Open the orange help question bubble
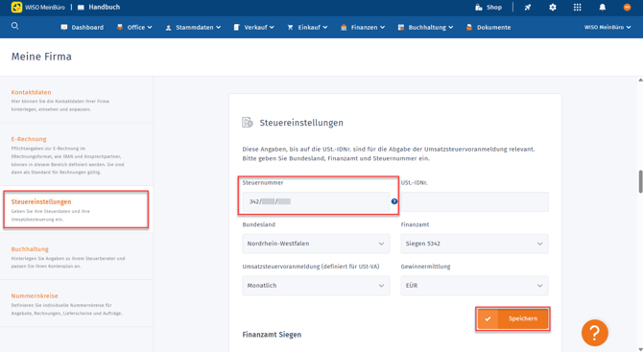Viewport: 643px width, 352px height. pos(595,333)
